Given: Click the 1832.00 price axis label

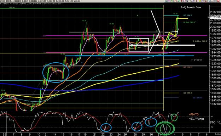Looking at the screenshot, I should point(215,104).
